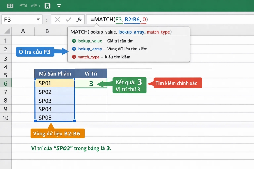This screenshot has width=254, height=169.
Task: Cancel formula entry with the X icon
Action: tap(57, 19)
